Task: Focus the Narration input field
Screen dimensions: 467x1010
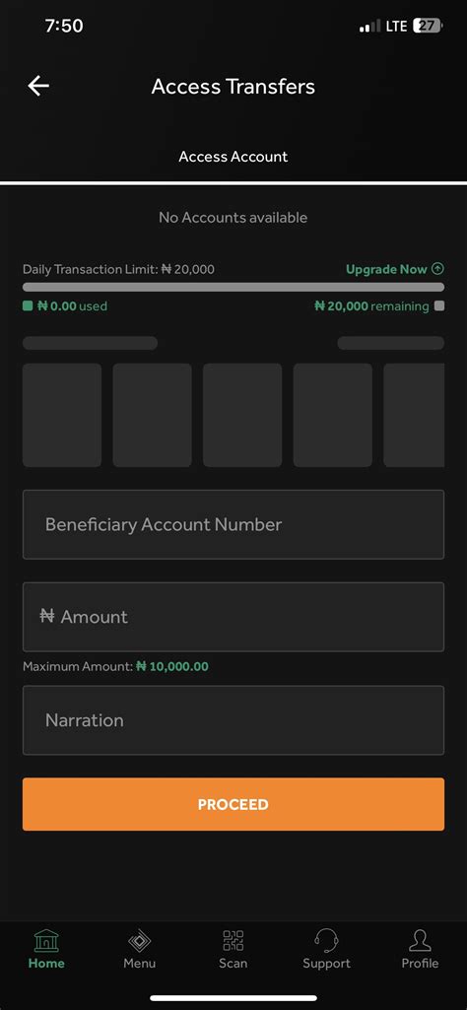Action: tap(233, 720)
